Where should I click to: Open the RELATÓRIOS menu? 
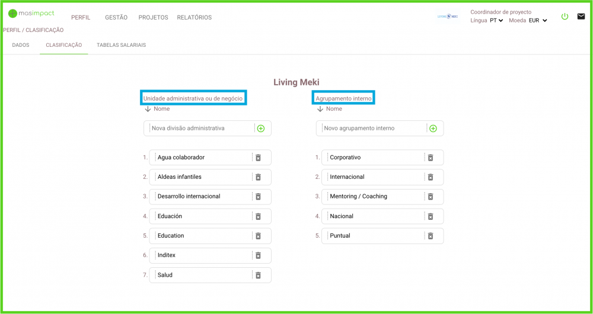click(x=194, y=18)
